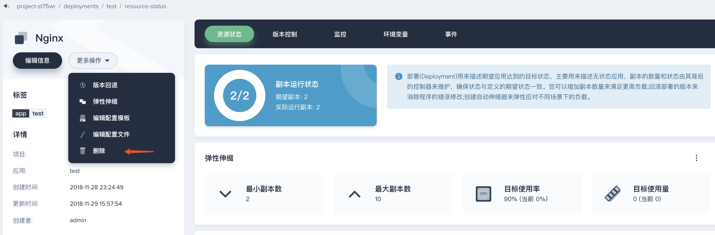Go to project-st75wr in breadcrumb

pos(36,6)
